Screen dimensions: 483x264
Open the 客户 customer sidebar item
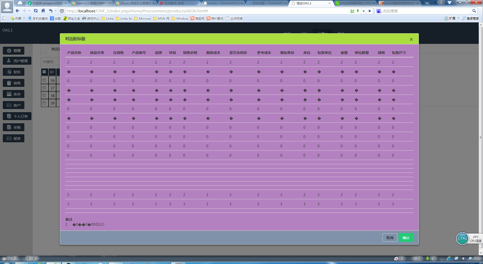14,105
